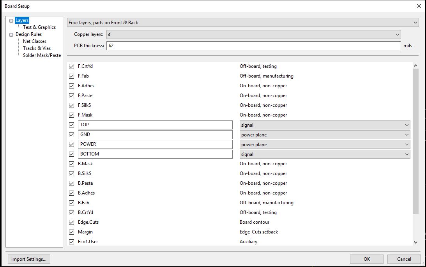This screenshot has width=426, height=267.
Task: Click the POWER layer name field
Action: coord(155,145)
